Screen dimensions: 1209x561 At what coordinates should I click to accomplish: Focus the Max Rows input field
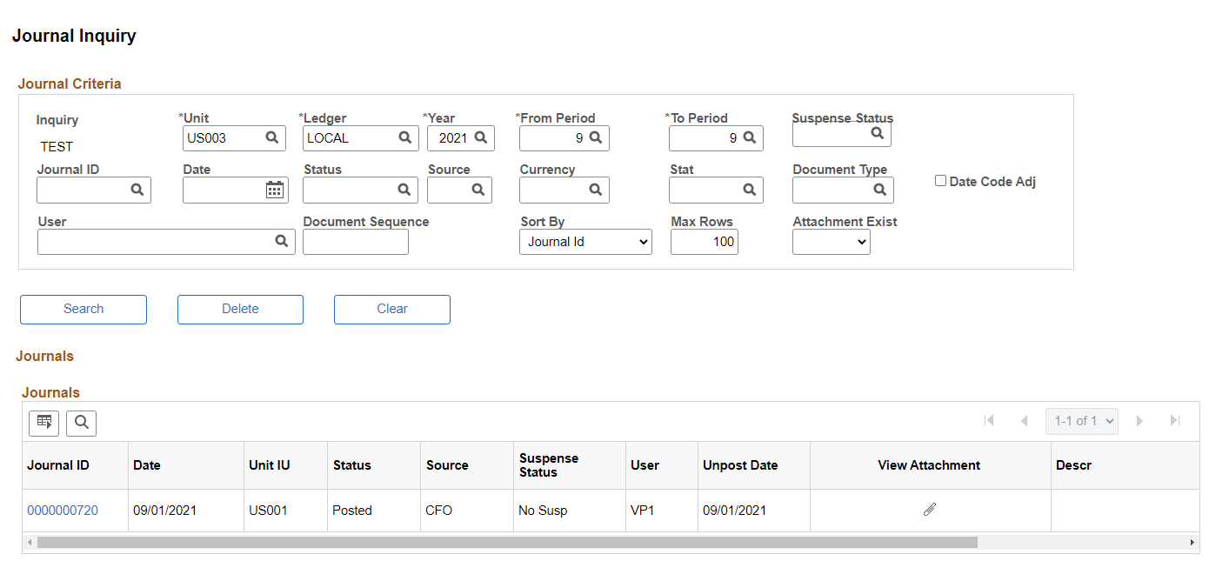[x=705, y=242]
